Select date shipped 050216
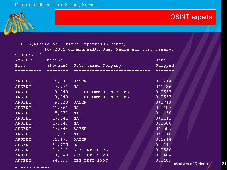 (x=163, y=134)
